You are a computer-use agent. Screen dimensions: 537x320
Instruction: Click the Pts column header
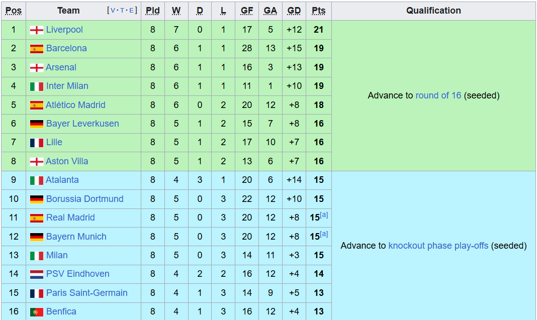[x=318, y=11]
